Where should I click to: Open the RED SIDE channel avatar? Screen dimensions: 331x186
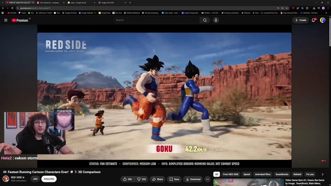click(6, 179)
